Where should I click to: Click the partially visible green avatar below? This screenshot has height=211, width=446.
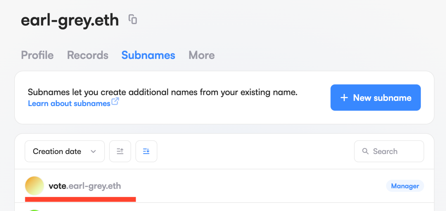coord(35,210)
